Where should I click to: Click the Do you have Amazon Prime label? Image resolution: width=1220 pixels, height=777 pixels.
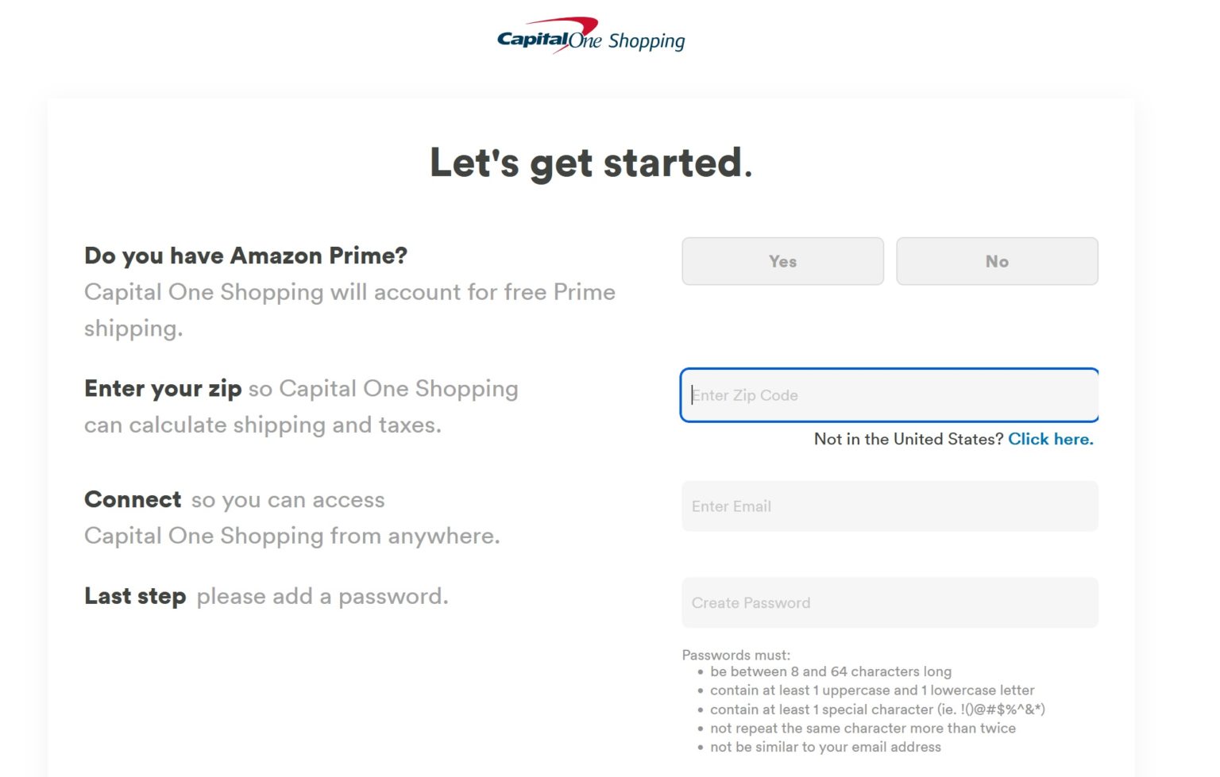tap(245, 256)
